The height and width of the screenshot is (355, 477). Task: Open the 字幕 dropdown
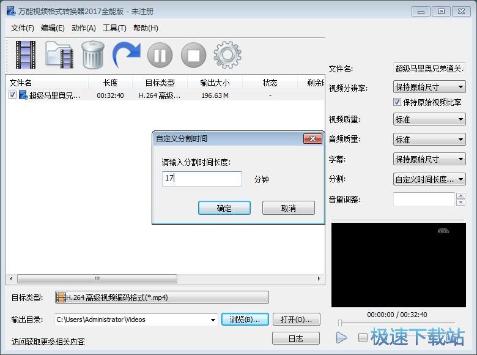point(429,159)
